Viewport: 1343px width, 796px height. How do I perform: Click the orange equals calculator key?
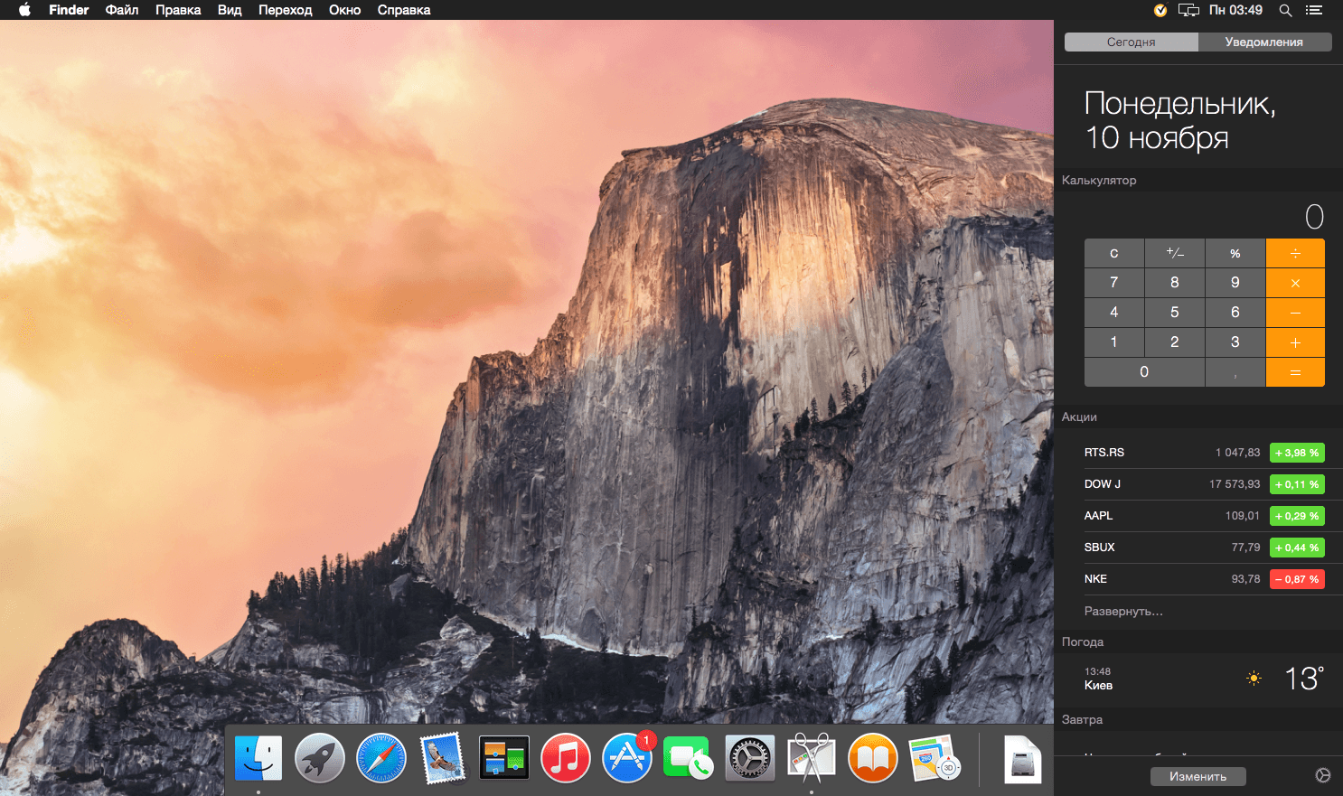pos(1295,372)
